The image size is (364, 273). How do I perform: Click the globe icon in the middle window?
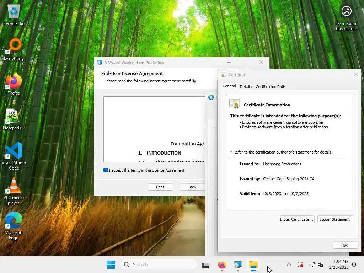[x=211, y=97]
